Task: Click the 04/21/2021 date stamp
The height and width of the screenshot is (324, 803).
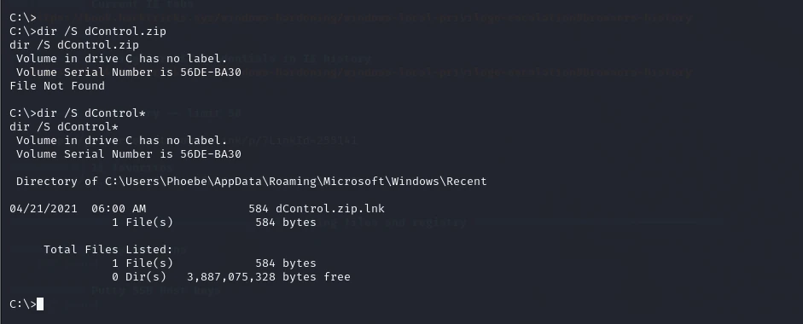Action: point(44,208)
